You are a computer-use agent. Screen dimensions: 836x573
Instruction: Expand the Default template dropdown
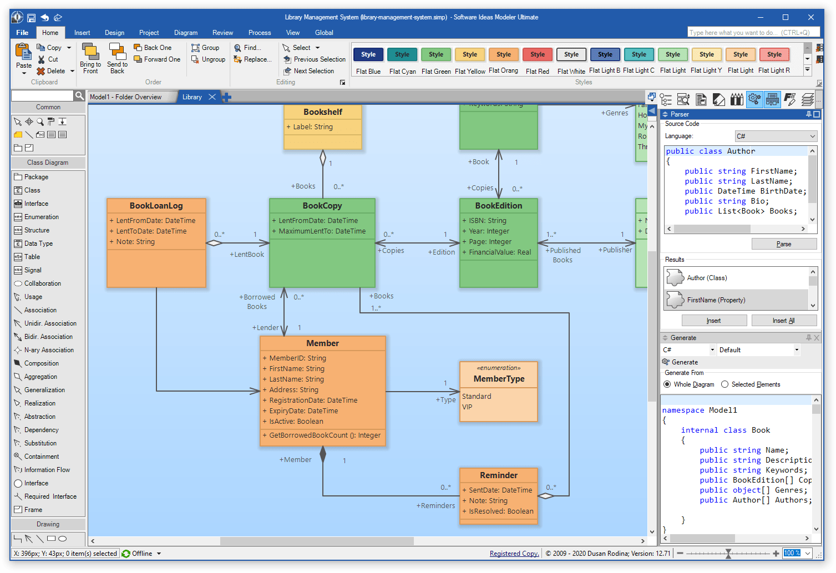click(759, 350)
